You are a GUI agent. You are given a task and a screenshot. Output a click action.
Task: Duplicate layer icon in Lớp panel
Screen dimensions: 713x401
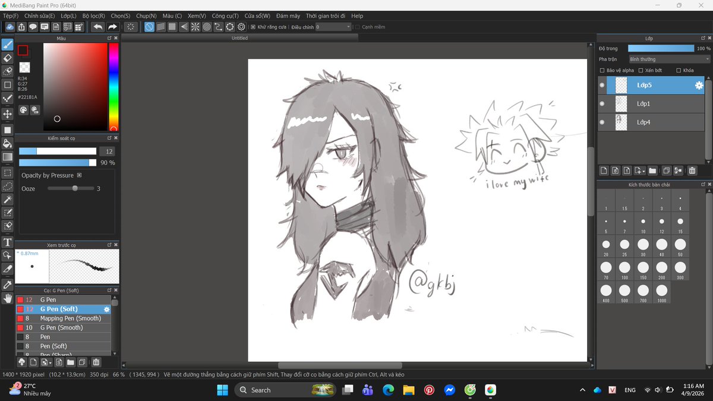667,171
